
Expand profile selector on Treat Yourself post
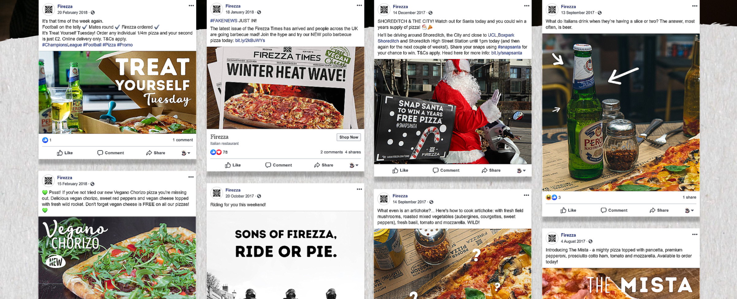point(186,153)
